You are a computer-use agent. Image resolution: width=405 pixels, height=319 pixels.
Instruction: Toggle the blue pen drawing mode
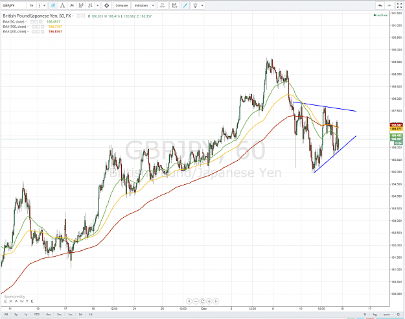pyautogui.click(x=185, y=5)
